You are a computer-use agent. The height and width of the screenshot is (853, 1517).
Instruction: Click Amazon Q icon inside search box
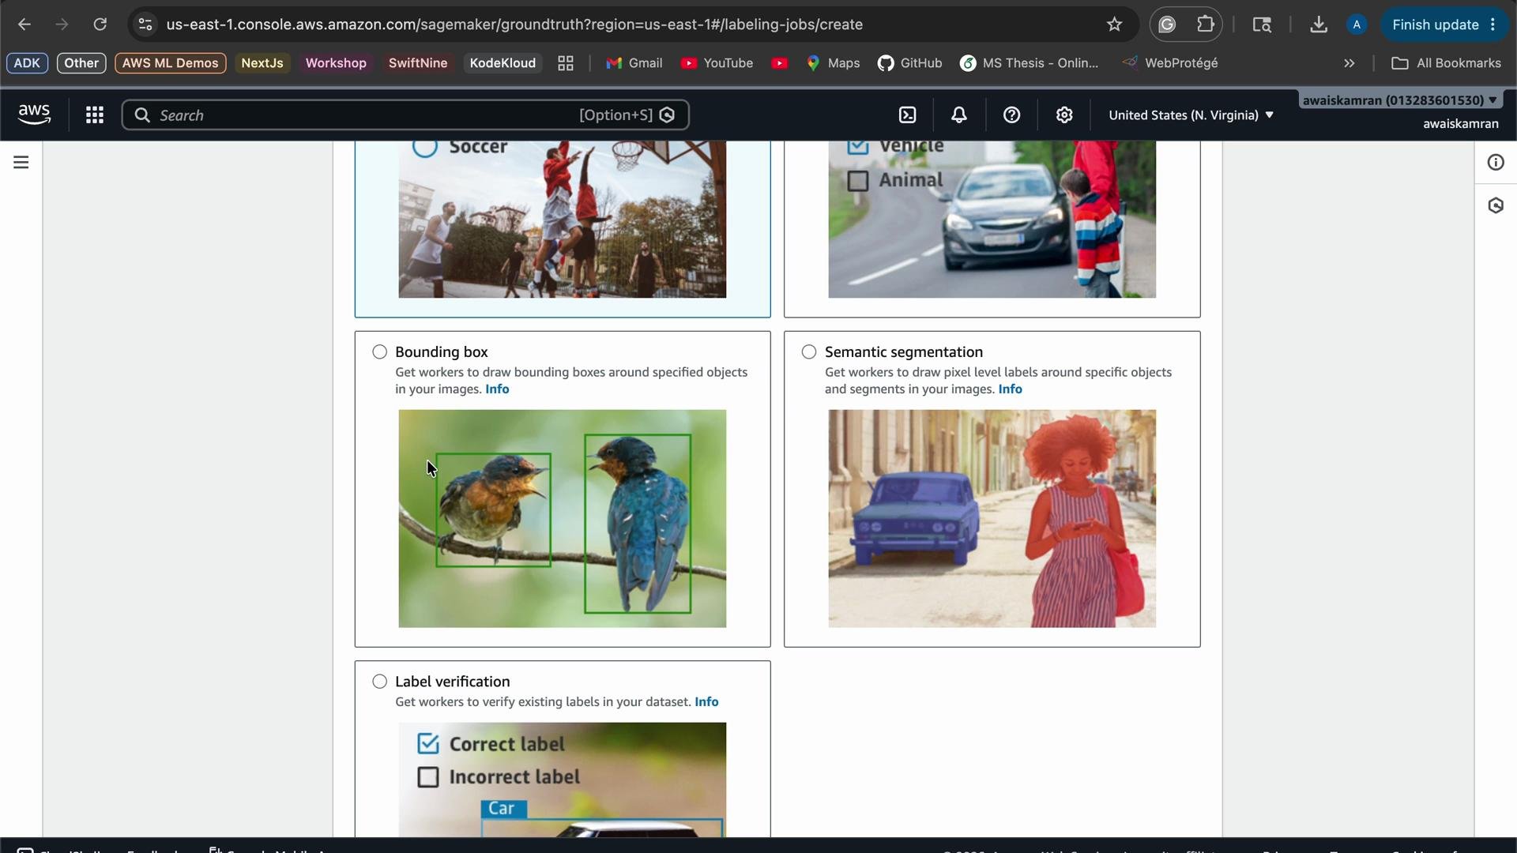[x=667, y=115]
